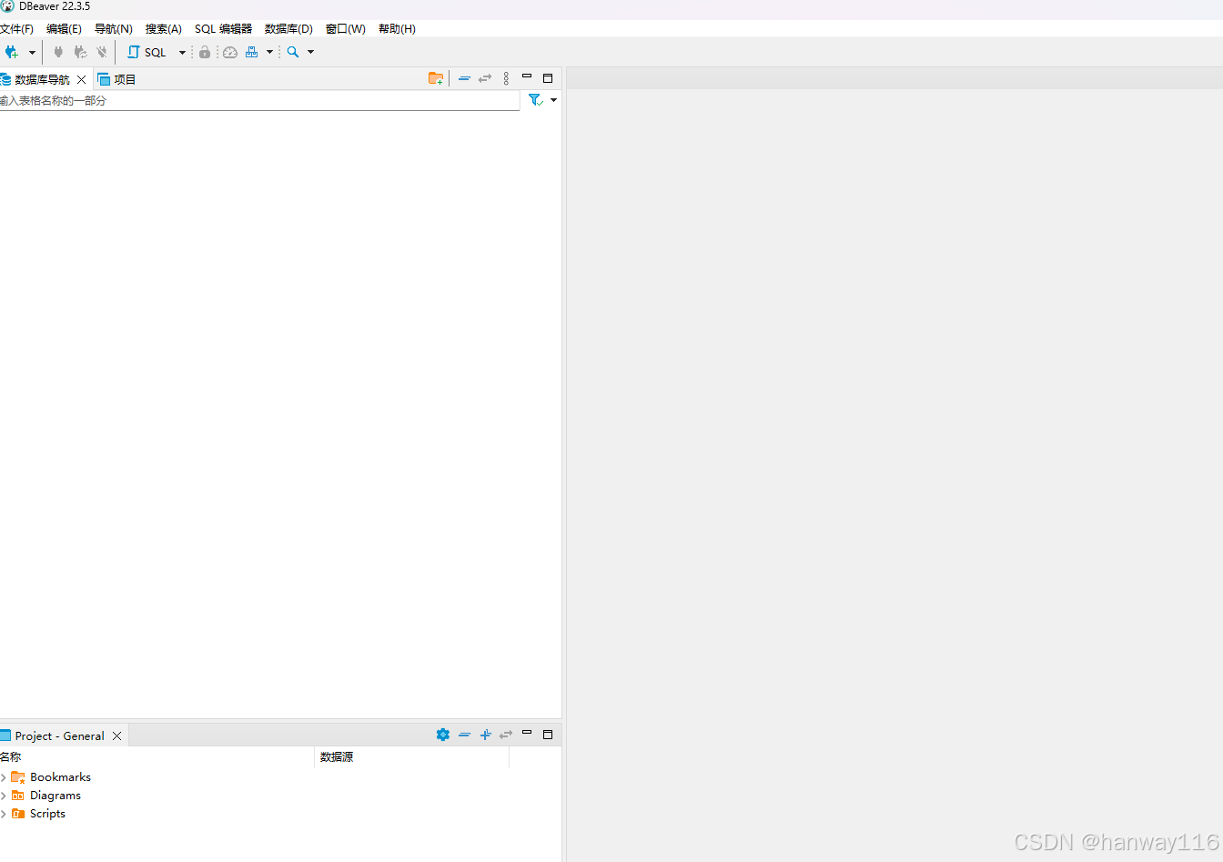Click the transaction lock icon in toolbar

[x=205, y=53]
